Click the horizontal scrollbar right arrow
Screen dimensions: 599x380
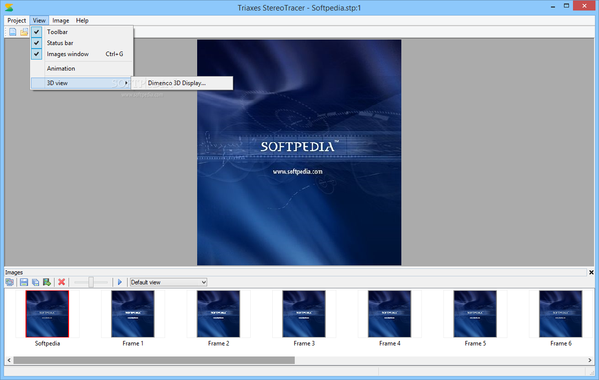590,360
